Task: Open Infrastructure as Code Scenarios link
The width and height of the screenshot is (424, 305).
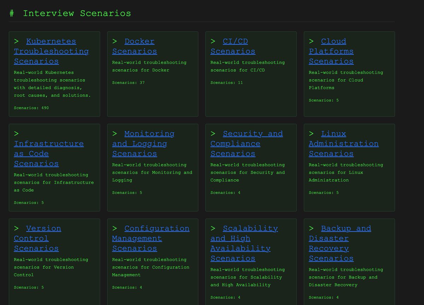Action: click(x=49, y=154)
